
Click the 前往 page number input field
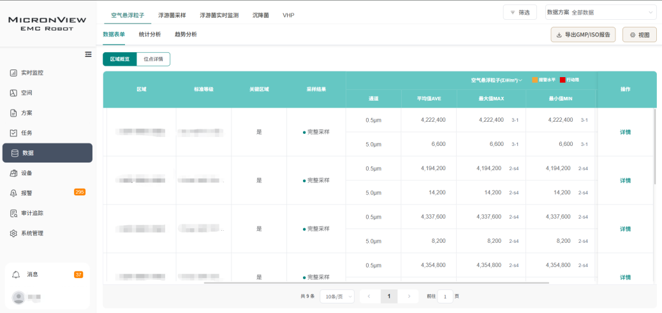[445, 296]
